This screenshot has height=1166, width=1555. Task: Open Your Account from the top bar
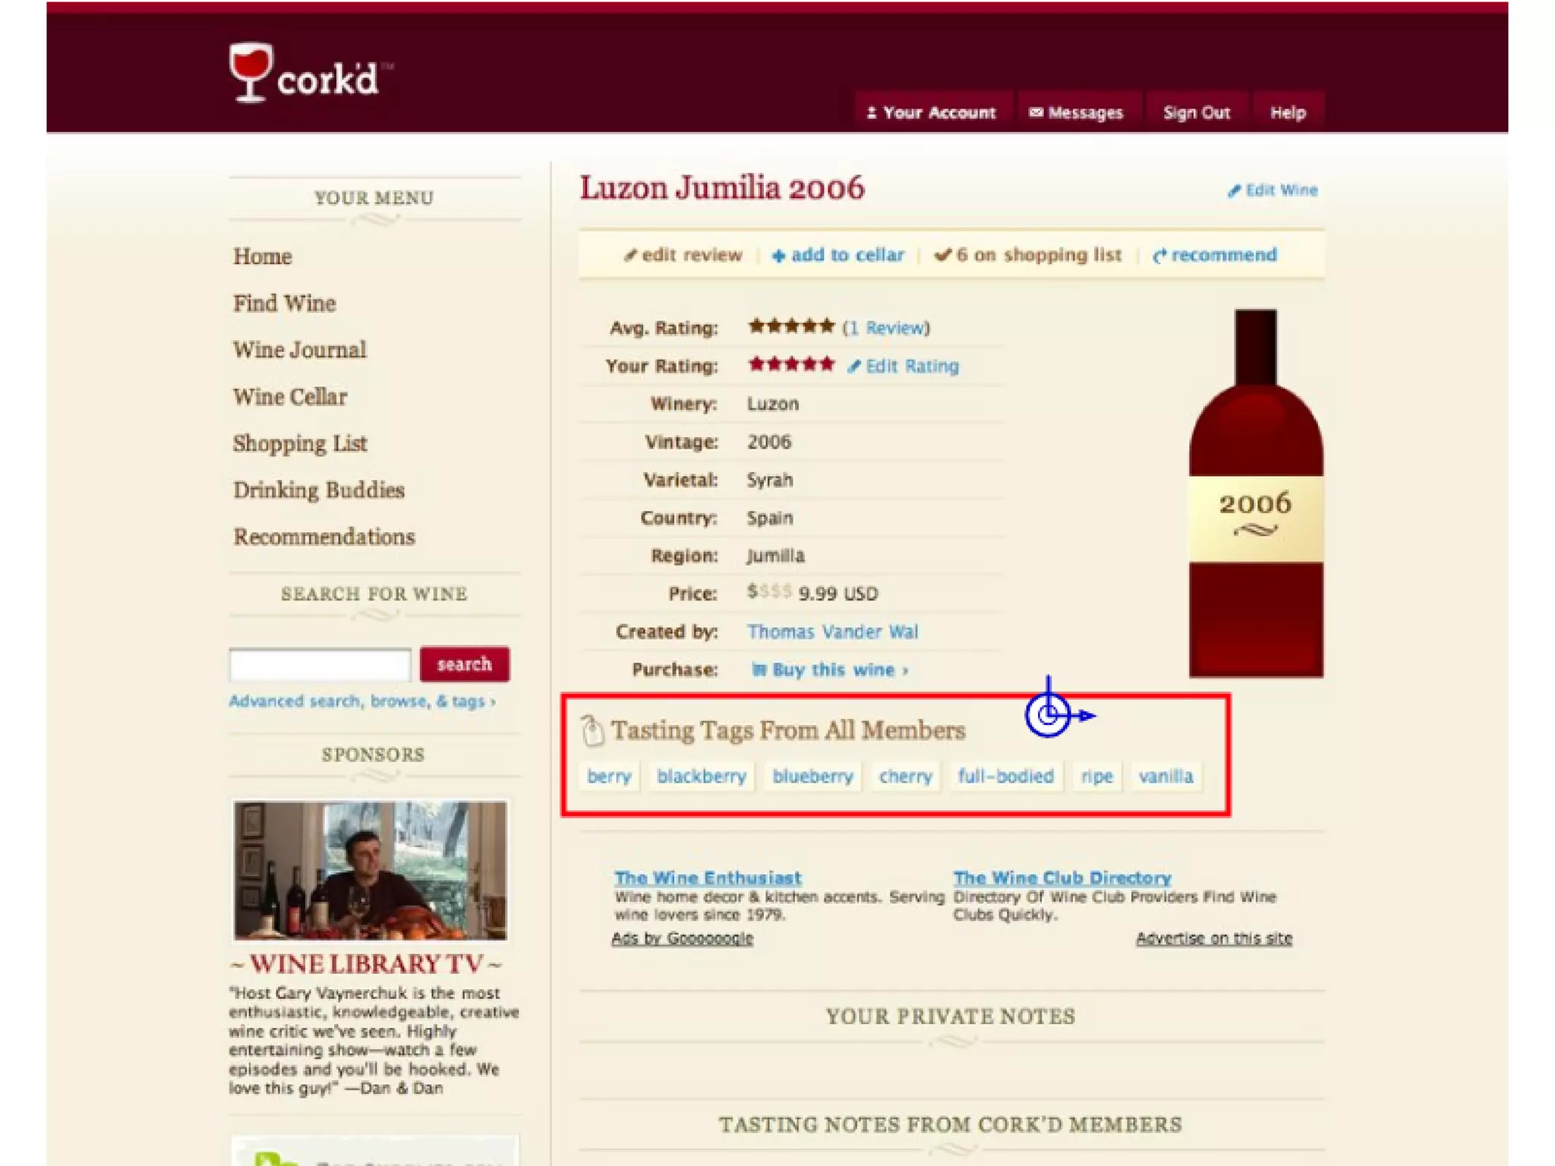click(932, 112)
